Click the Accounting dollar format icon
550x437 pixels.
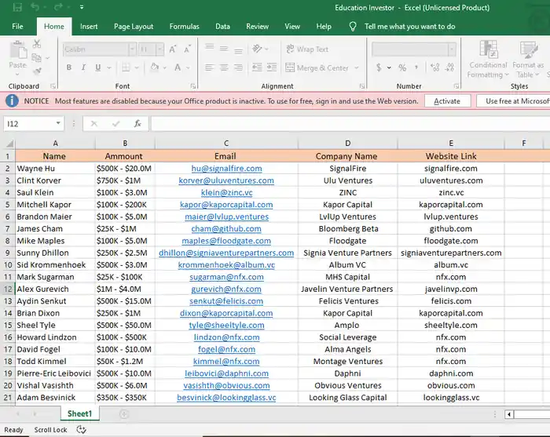379,67
